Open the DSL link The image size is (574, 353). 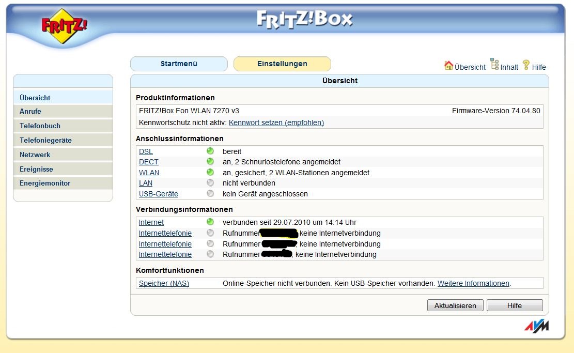coord(146,151)
